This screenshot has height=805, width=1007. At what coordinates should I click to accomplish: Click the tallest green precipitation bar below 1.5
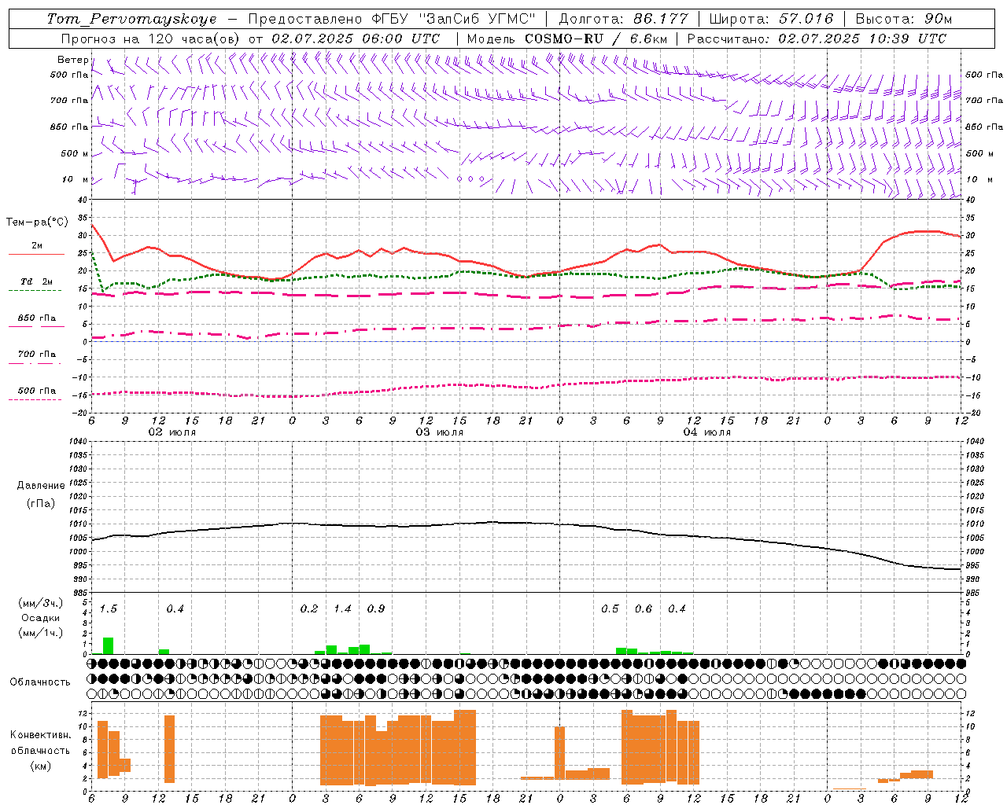click(x=109, y=645)
